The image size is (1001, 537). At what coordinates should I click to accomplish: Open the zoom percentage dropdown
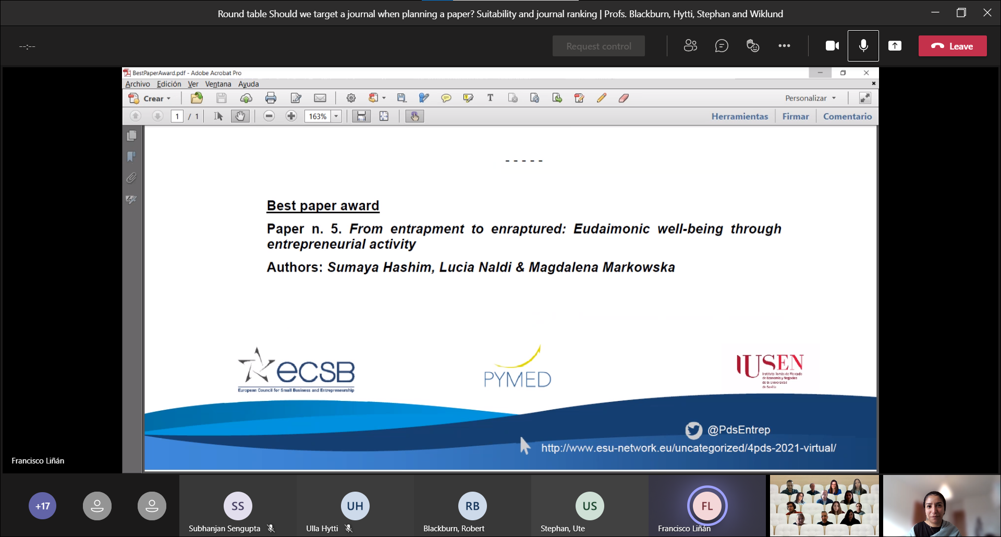point(336,116)
